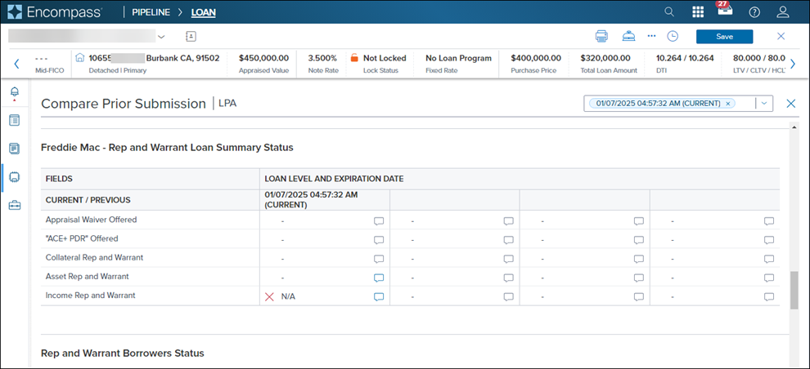Open comment for current ACE+ PDR Offered
The height and width of the screenshot is (369, 810).
click(x=379, y=240)
